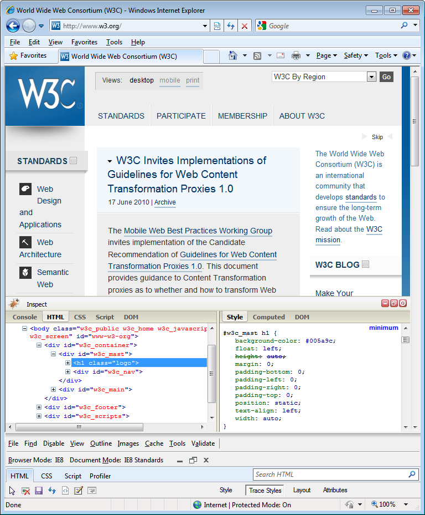Click the Clear browser cache icon in developer tools
Image resolution: width=425 pixels, height=515 pixels.
point(25,491)
